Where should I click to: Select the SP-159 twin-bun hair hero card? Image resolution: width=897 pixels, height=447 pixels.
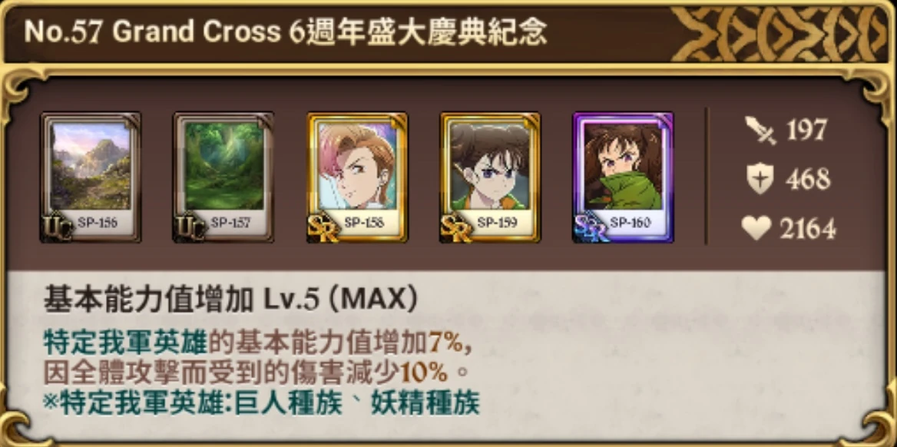pyautogui.click(x=490, y=177)
